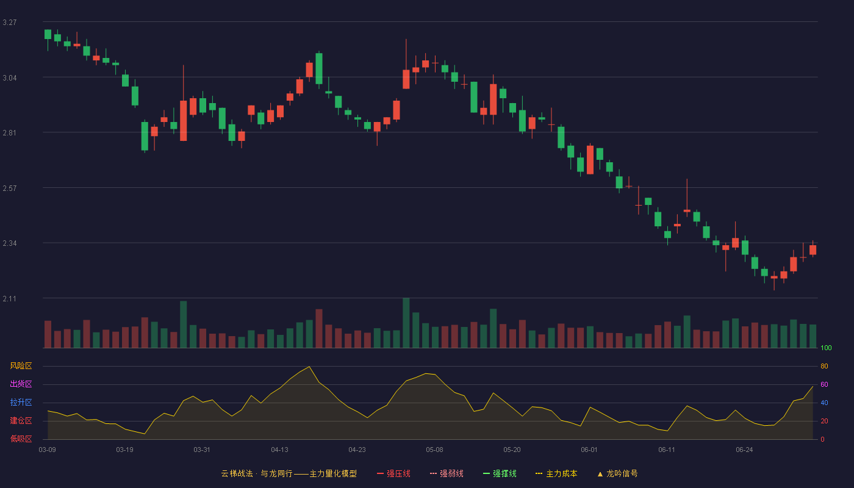Toggle the 强弱线 legend series
This screenshot has width=854, height=488.
(447, 473)
